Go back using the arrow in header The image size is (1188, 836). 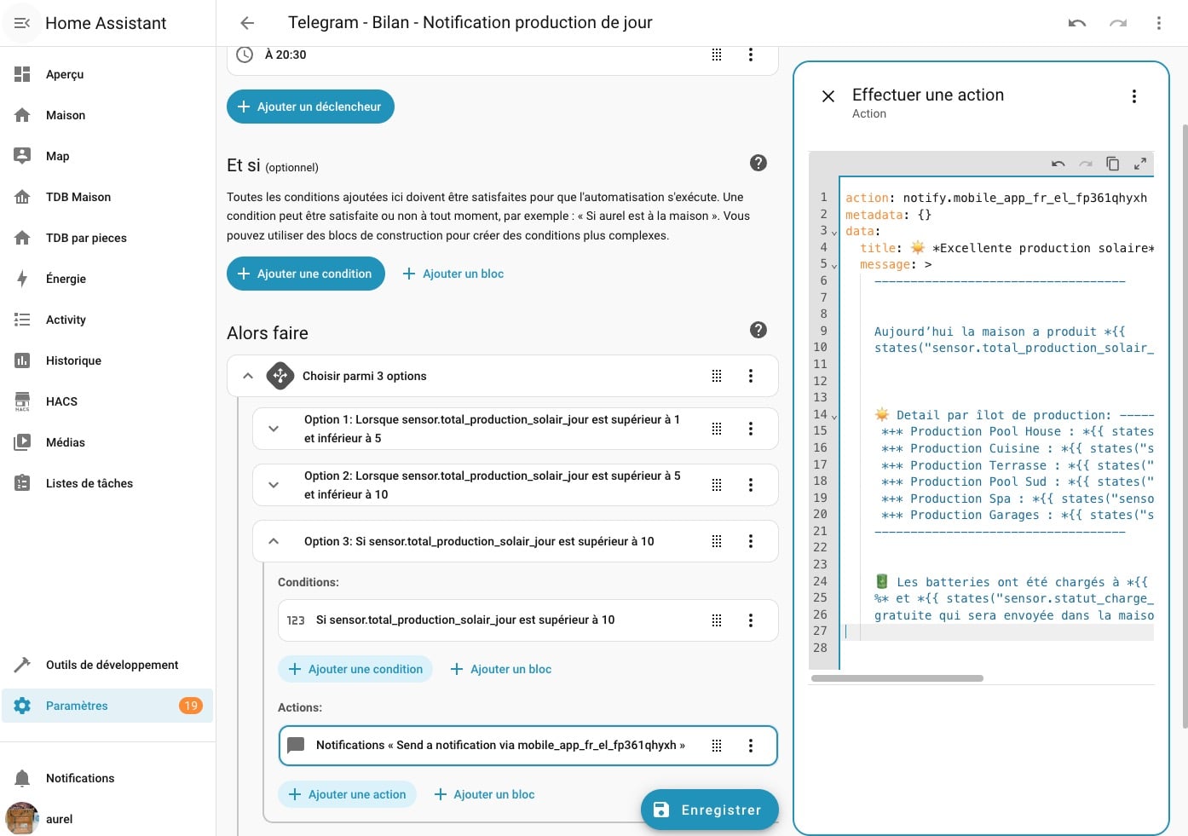(x=247, y=23)
